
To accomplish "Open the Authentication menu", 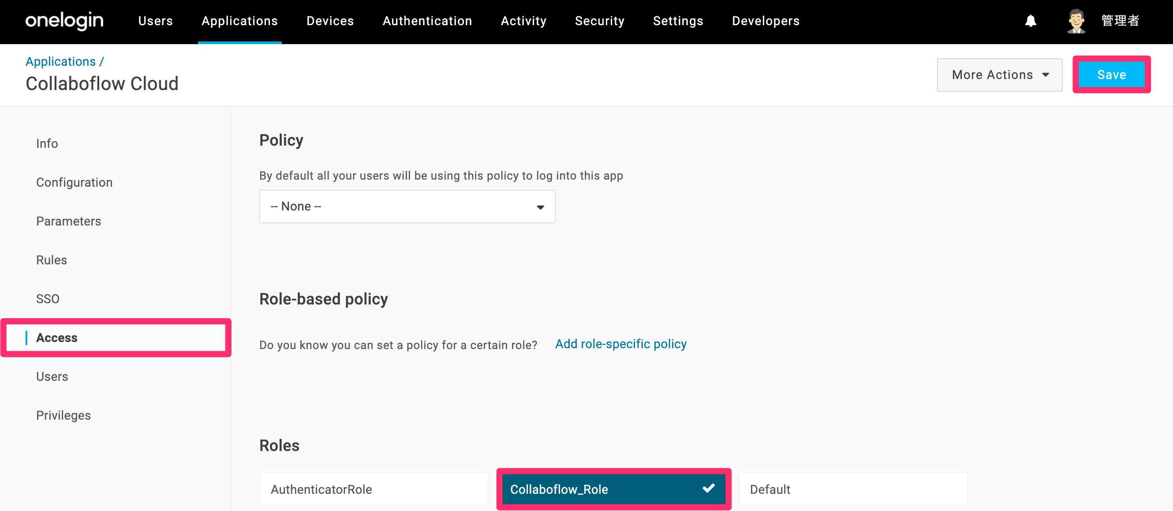I will pyautogui.click(x=427, y=21).
